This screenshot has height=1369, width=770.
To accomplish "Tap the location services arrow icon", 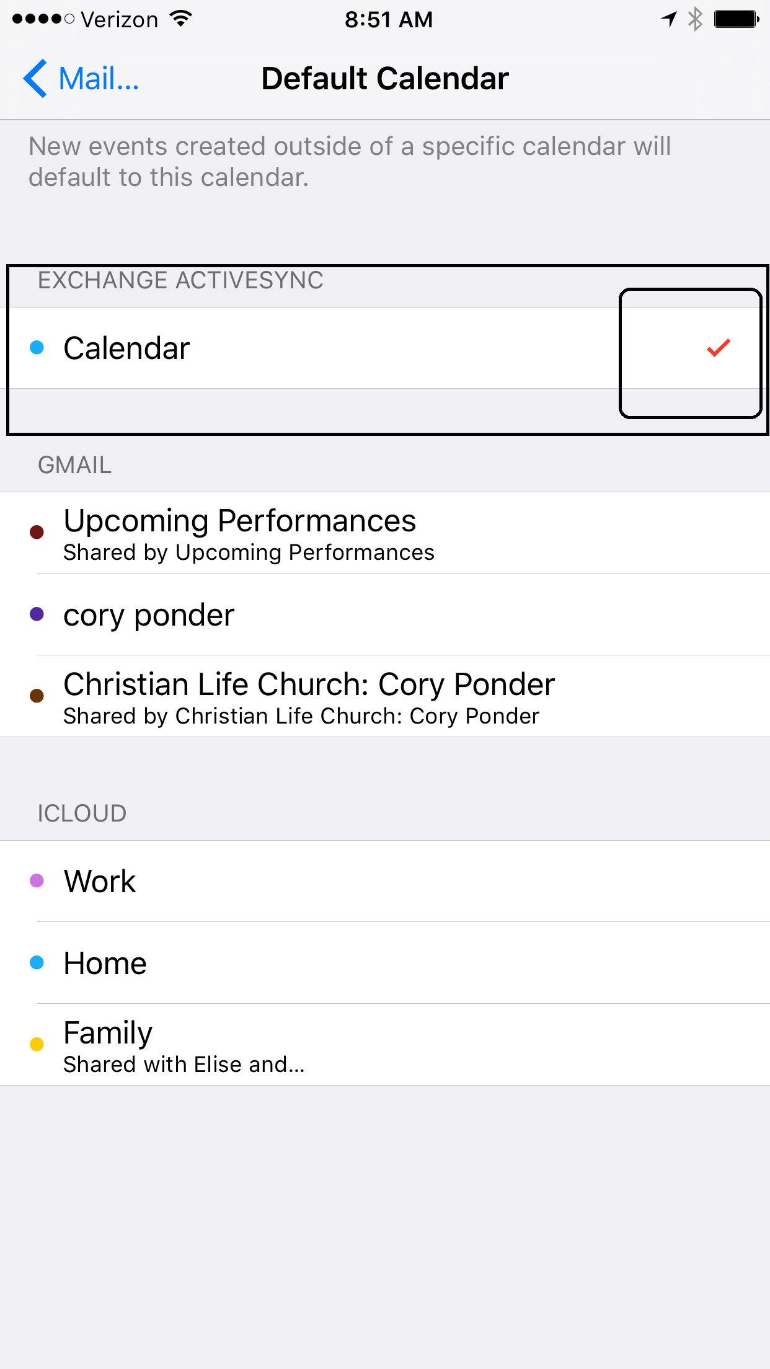I will pos(669,19).
